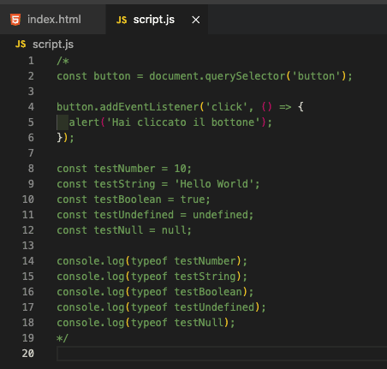387x369 pixels.
Task: Click testUndefined declaration on line 11
Action: tap(134, 215)
